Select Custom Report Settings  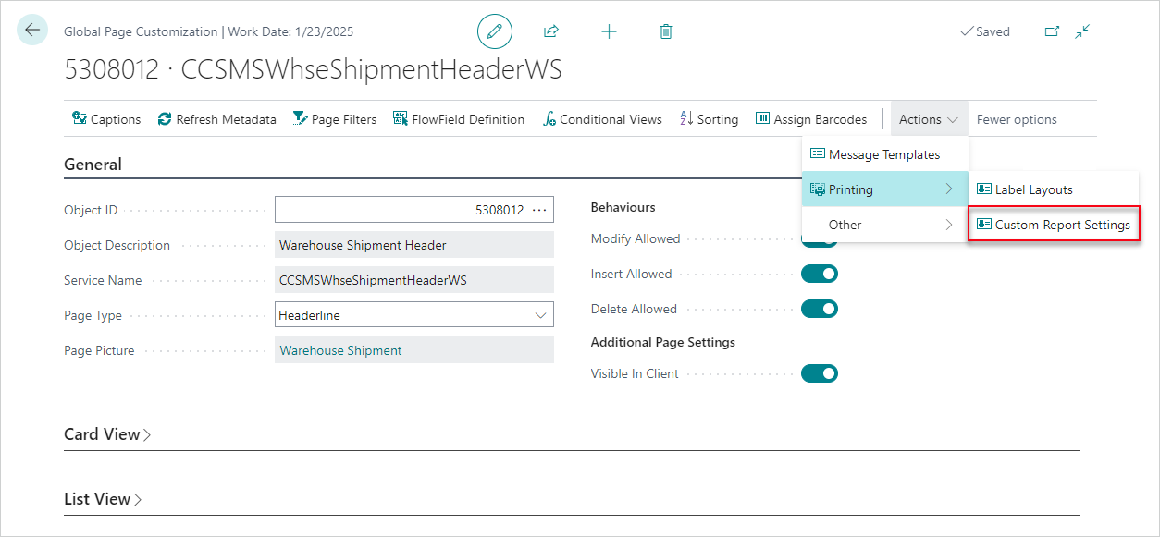(1054, 224)
